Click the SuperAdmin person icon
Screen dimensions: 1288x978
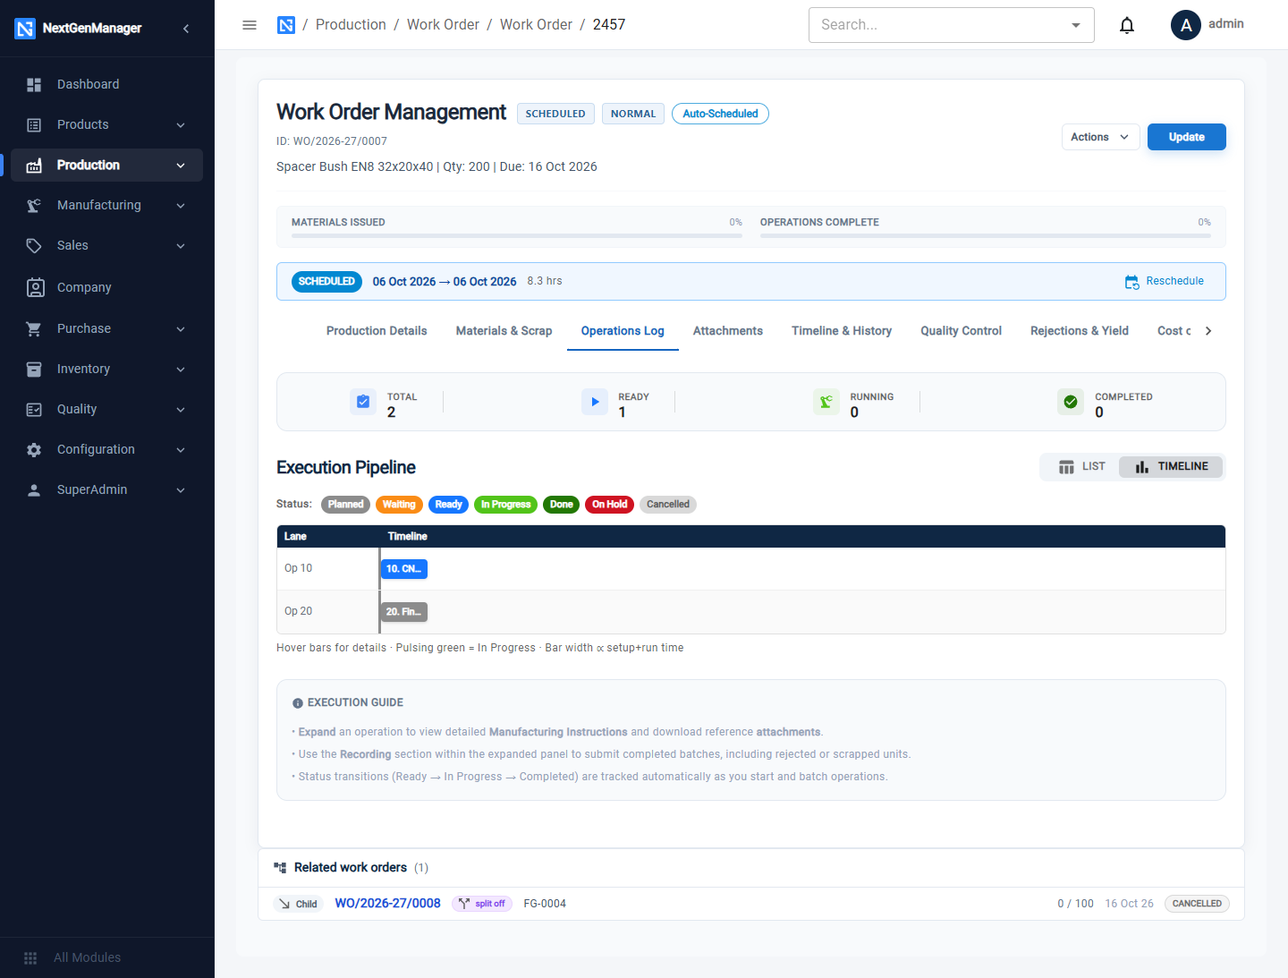coord(34,489)
